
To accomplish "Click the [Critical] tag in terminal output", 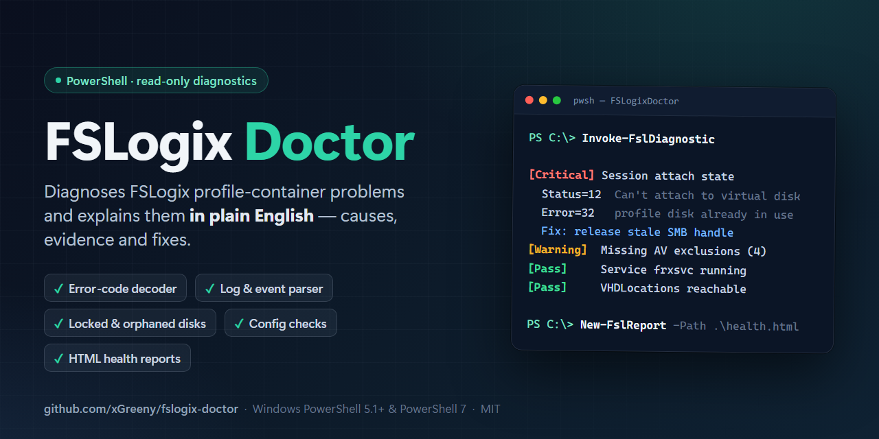I will click(562, 176).
